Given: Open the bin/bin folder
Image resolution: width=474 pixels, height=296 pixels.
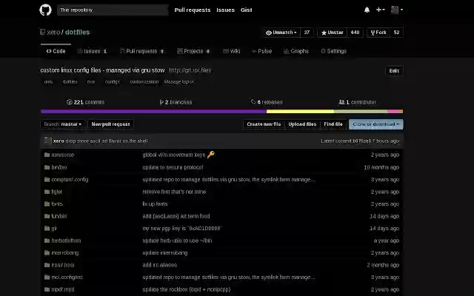Looking at the screenshot, I should click(59, 167).
